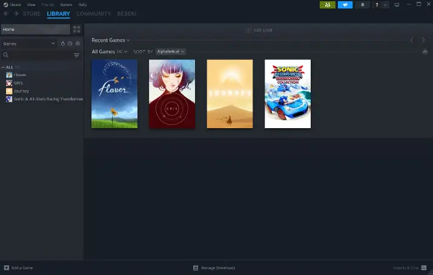Toggle the sort by recent activity clock icon
The height and width of the screenshot is (275, 433).
click(70, 44)
